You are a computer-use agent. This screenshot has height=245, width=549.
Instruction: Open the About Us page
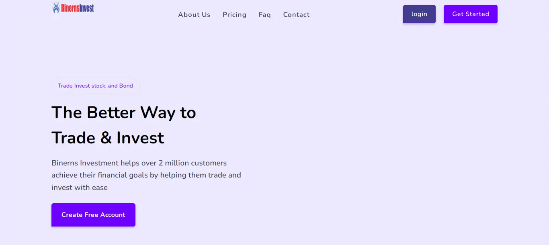[194, 15]
